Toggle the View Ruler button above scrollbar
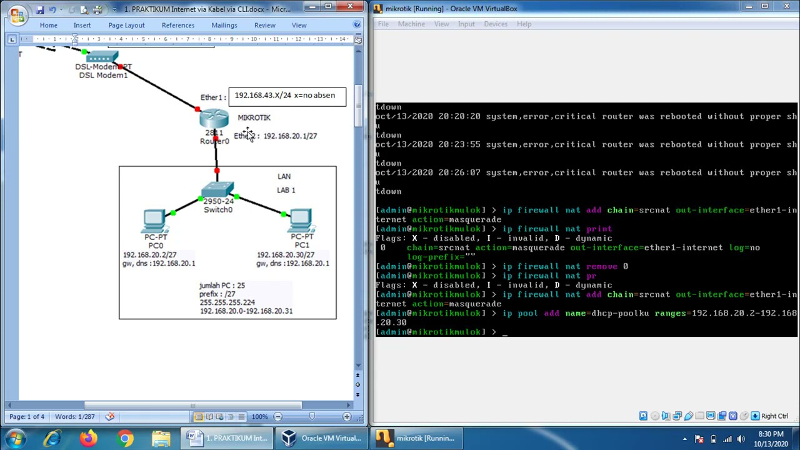 pyautogui.click(x=358, y=40)
